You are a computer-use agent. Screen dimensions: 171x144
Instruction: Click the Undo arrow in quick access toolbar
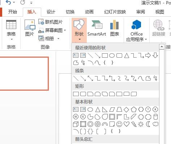(x=8, y=3)
